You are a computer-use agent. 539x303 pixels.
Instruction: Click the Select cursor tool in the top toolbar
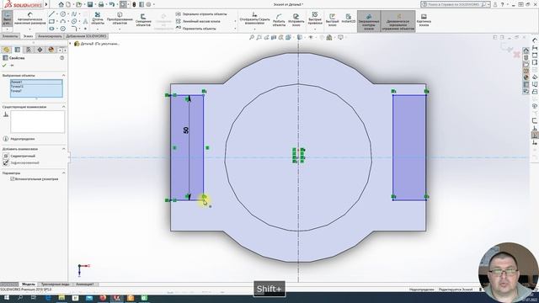pyautogui.click(x=123, y=4)
